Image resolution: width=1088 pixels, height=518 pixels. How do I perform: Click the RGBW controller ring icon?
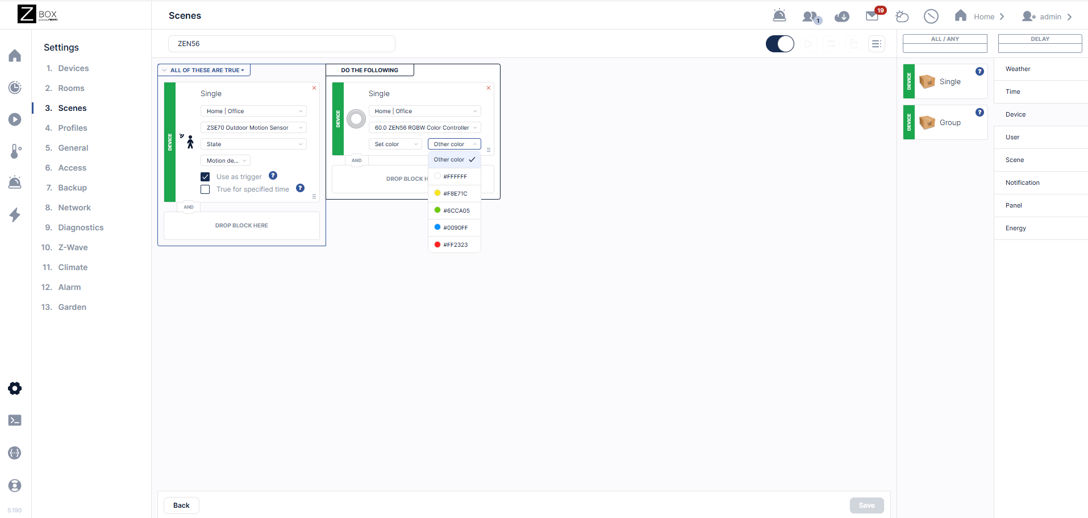pos(356,119)
